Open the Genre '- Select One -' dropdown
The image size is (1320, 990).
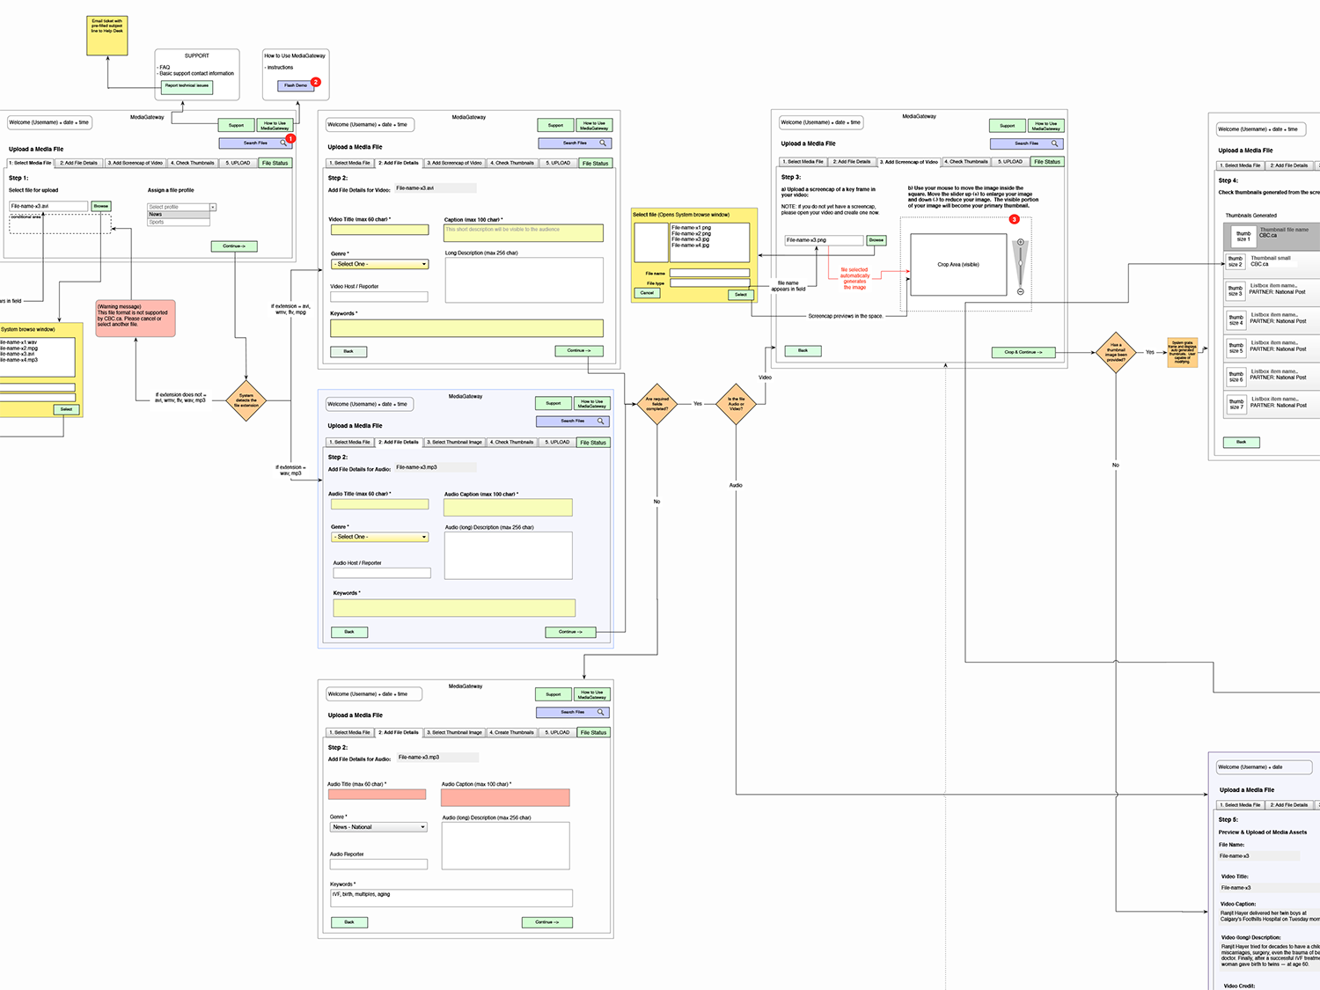379,264
